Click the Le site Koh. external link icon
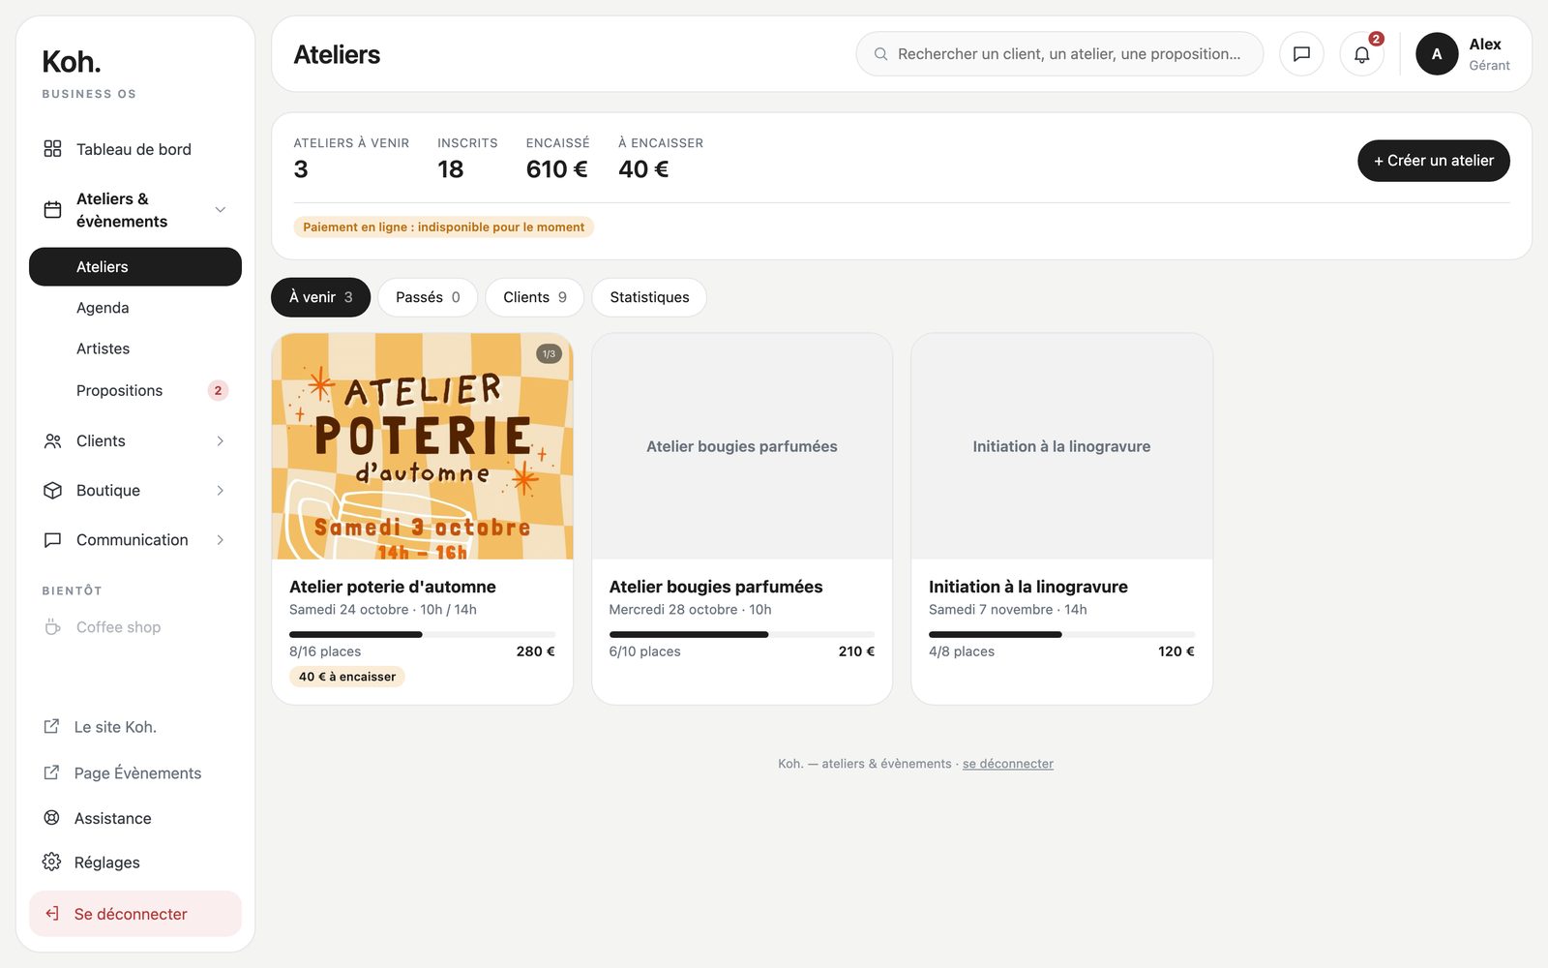The height and width of the screenshot is (968, 1548). (x=51, y=727)
